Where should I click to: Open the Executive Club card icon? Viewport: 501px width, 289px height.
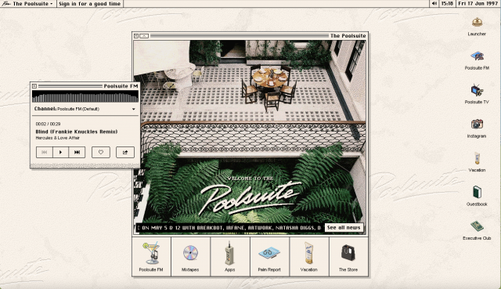tap(477, 226)
